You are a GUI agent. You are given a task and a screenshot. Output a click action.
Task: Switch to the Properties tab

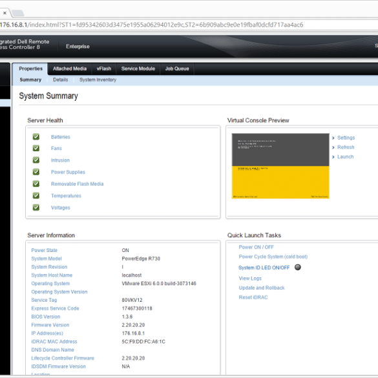coord(30,68)
